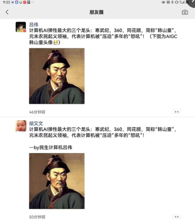Screen dimensions: 195x219
Task: Tap the eye icon in the status bar
Action: click(163, 2)
